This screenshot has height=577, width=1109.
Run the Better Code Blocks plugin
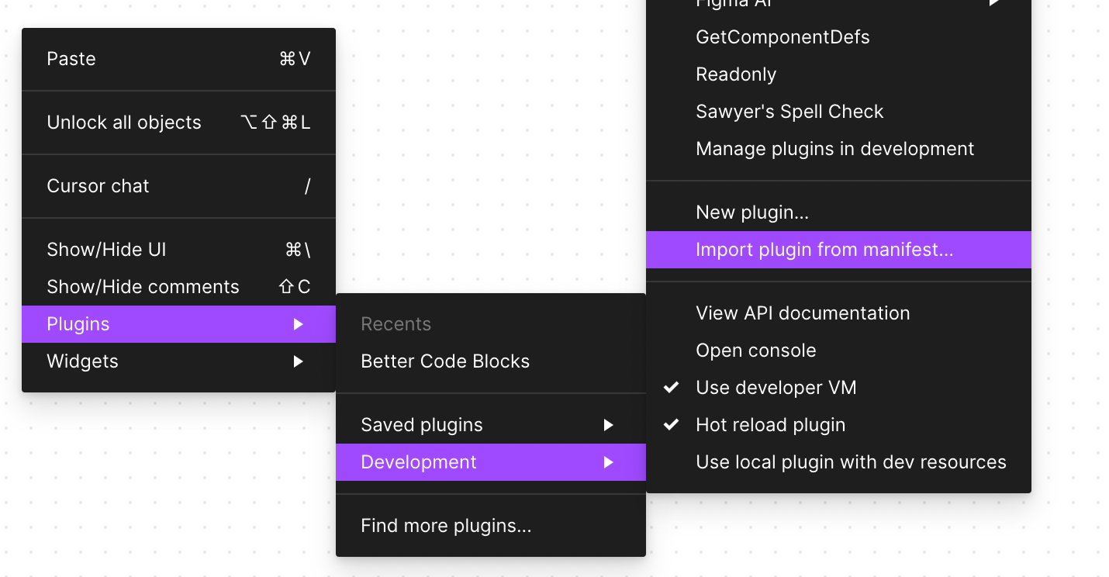[x=445, y=361]
